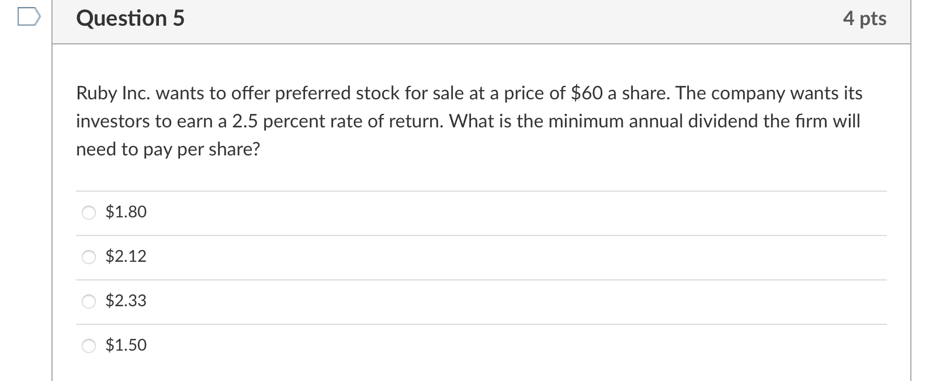The width and height of the screenshot is (936, 381).
Task: Select the $1.80 radio button
Action: click(89, 213)
